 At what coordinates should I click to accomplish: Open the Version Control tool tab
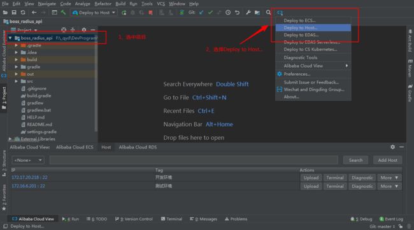tap(134, 219)
